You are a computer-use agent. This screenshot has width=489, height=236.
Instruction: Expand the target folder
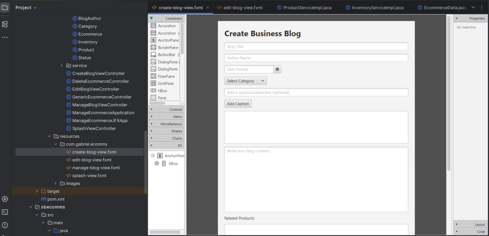(x=37, y=191)
